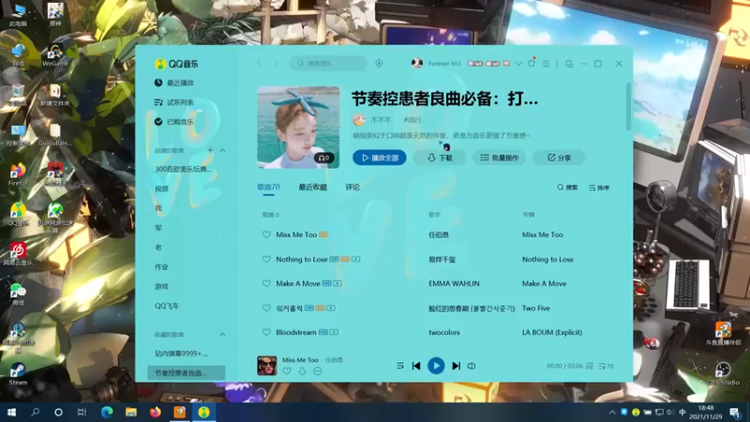Open the 排序 sort dropdown
The width and height of the screenshot is (750, 422).
point(599,188)
